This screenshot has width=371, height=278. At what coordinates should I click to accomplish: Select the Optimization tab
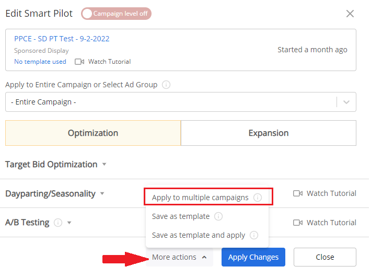[93, 133]
